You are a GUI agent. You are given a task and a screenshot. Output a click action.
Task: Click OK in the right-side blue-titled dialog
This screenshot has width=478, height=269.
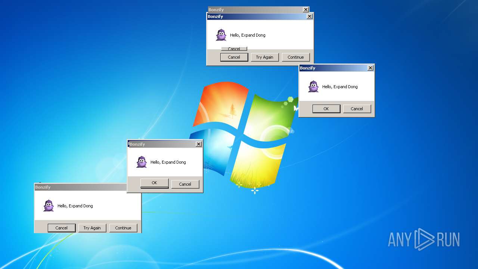pos(326,109)
